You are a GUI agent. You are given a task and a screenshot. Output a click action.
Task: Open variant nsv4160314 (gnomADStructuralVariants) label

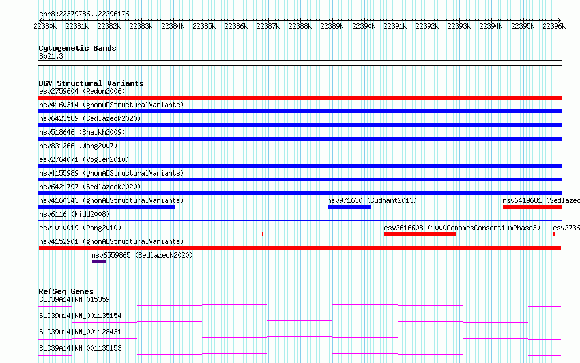click(x=111, y=105)
